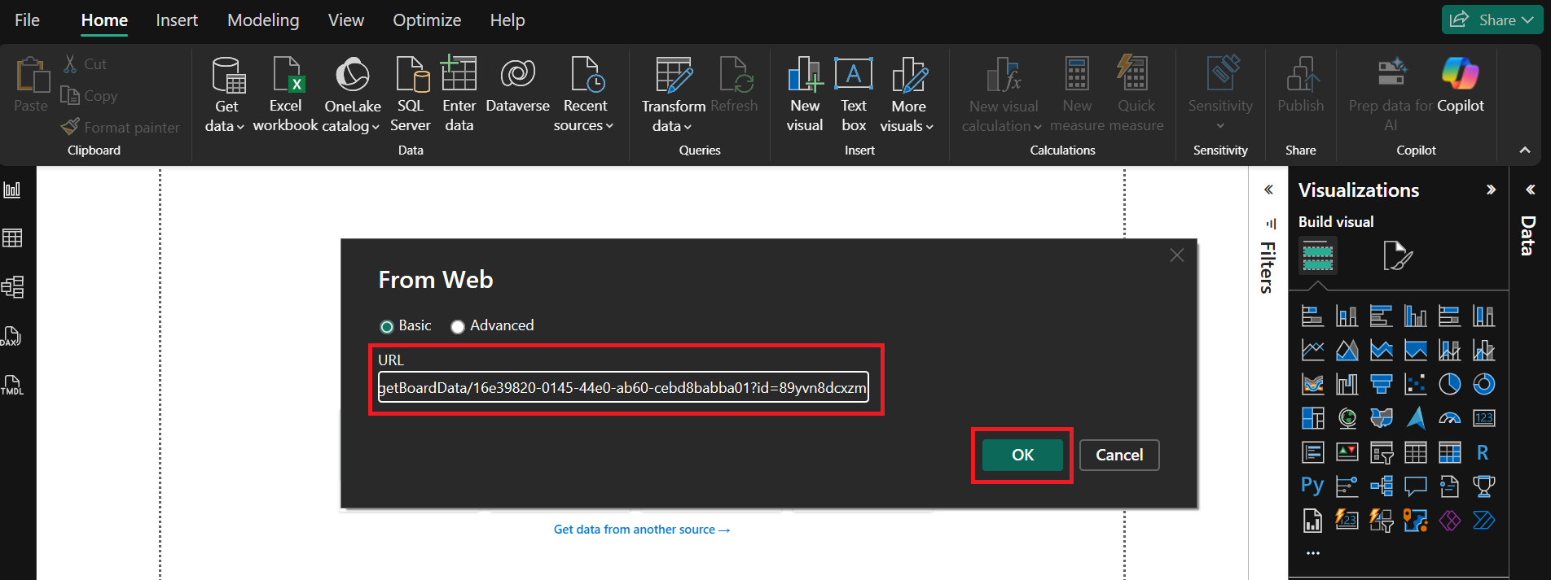This screenshot has width=1551, height=580.
Task: Select the Basic radio button
Action: tap(387, 326)
